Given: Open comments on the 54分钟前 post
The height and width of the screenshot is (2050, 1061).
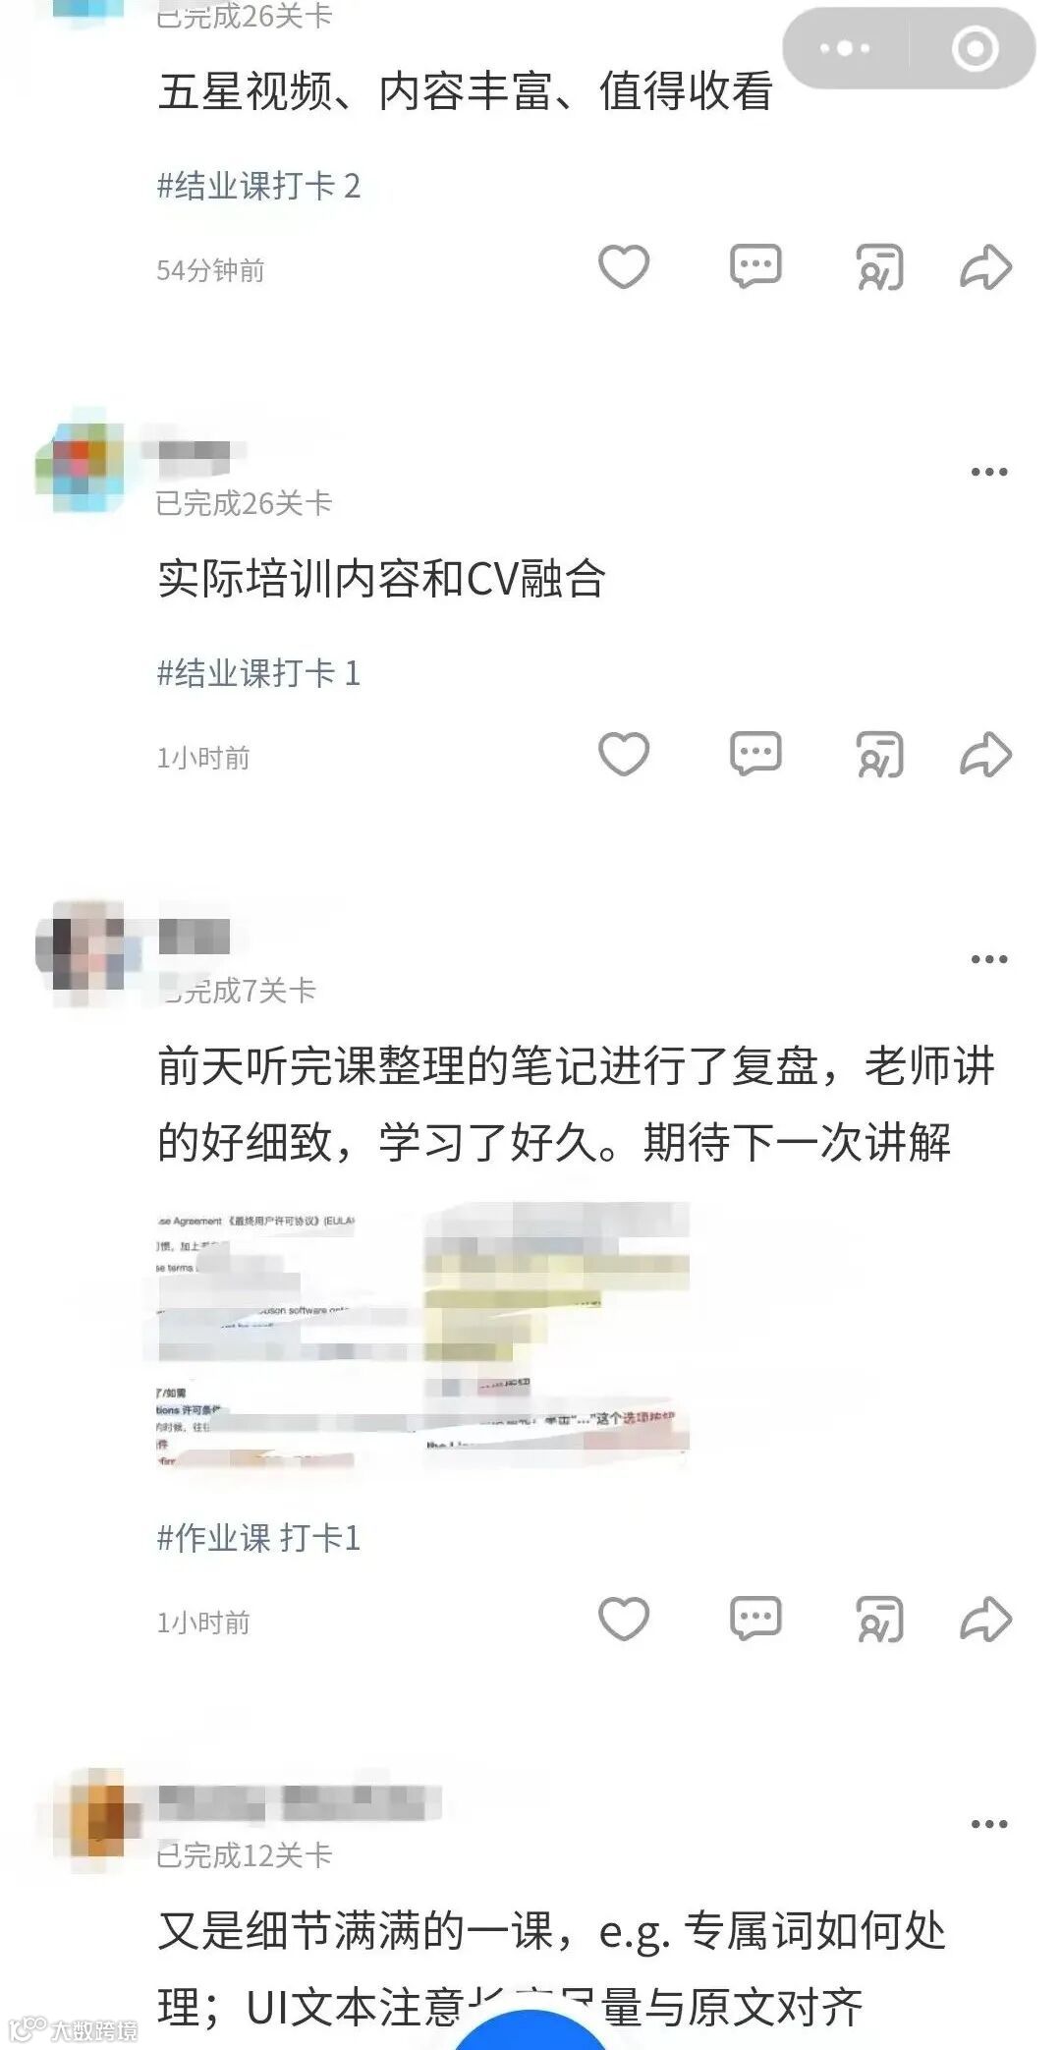Looking at the screenshot, I should (x=755, y=266).
